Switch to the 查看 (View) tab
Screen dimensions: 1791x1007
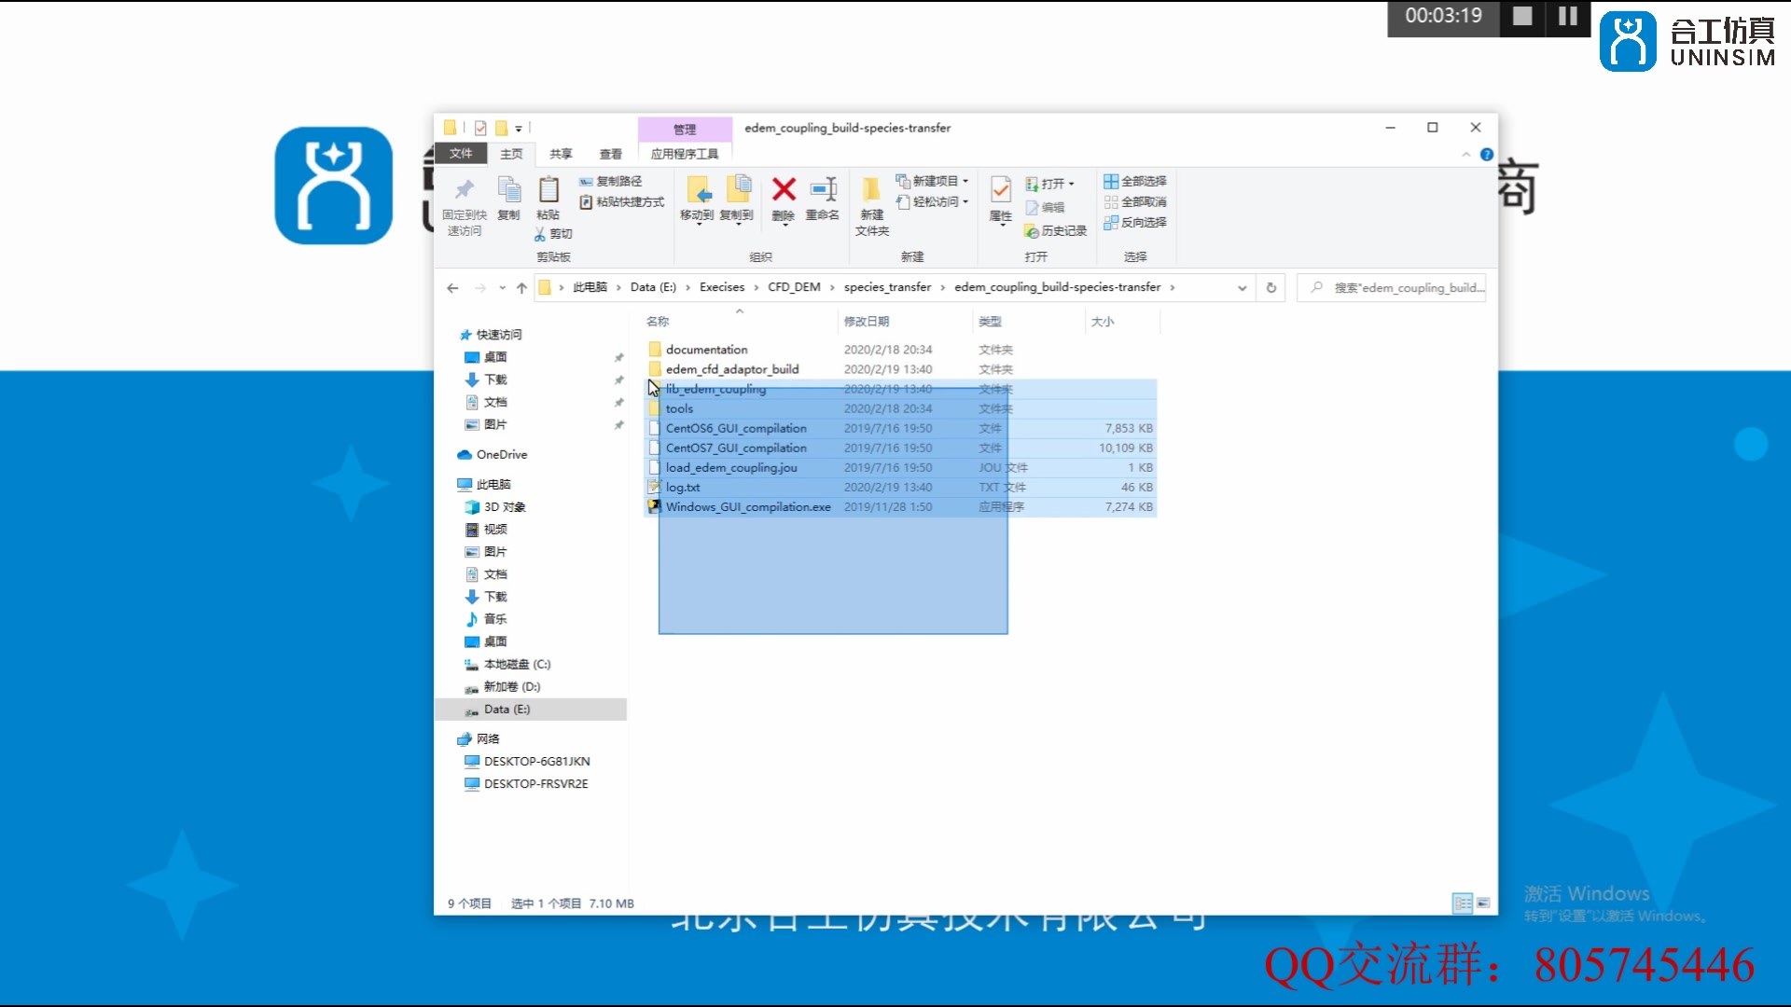click(x=610, y=154)
